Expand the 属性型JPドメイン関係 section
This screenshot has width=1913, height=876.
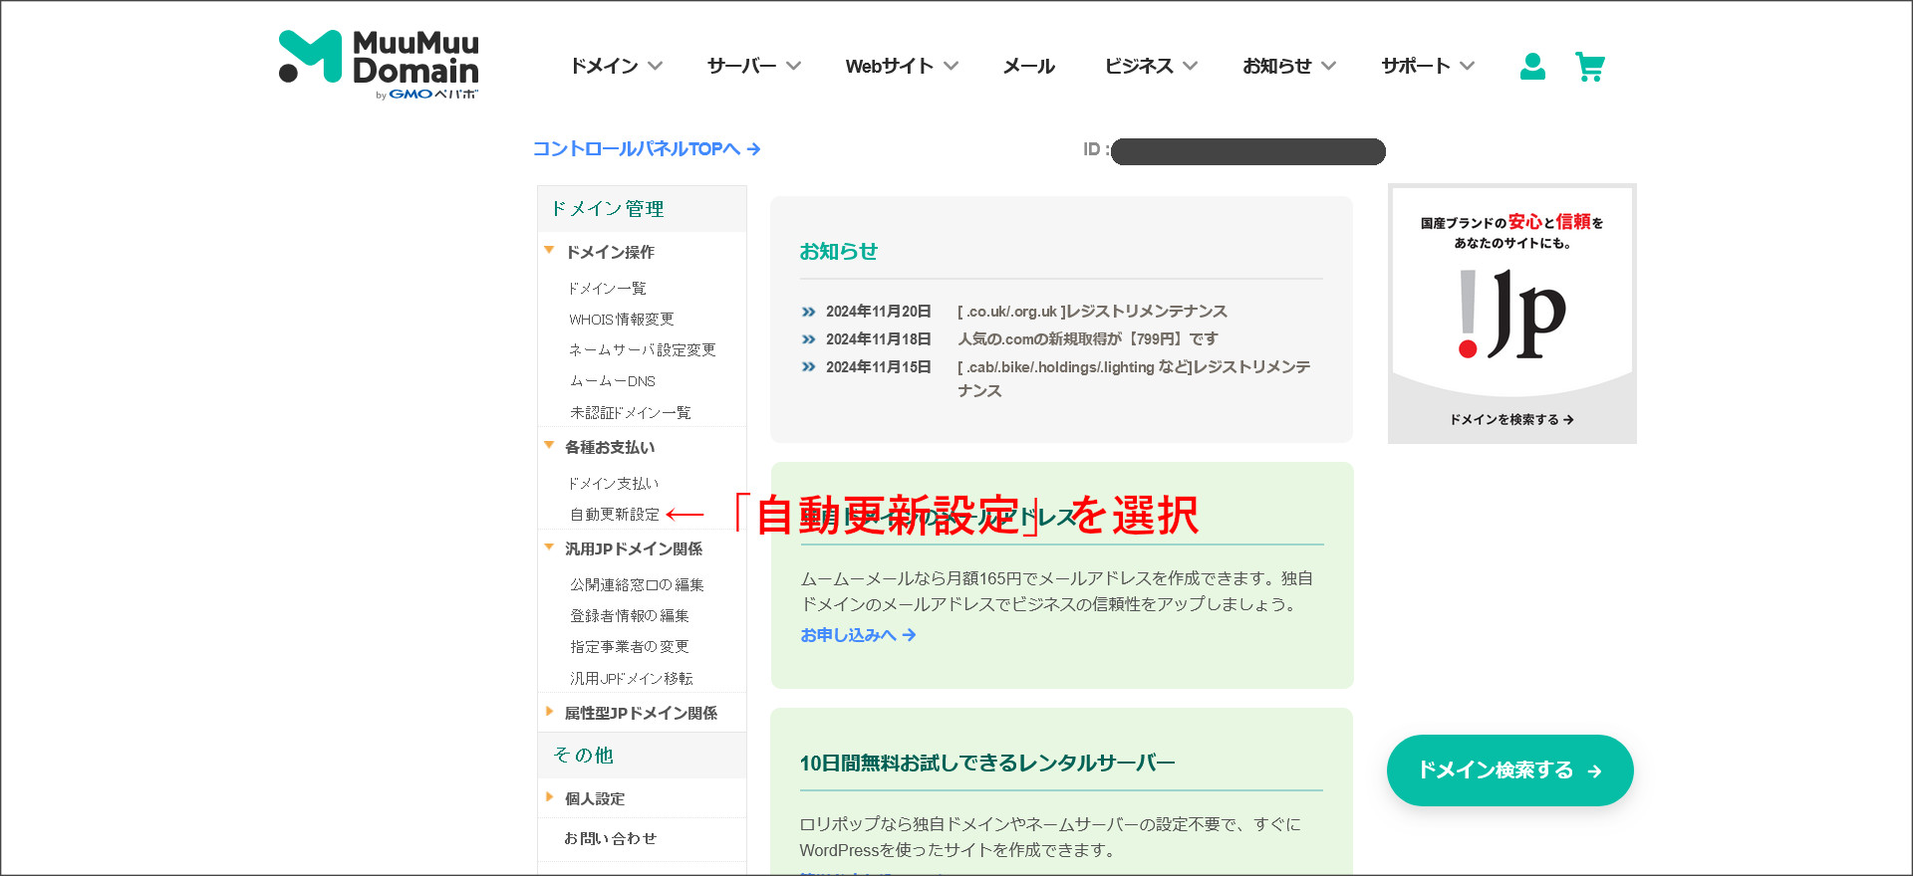(x=642, y=713)
